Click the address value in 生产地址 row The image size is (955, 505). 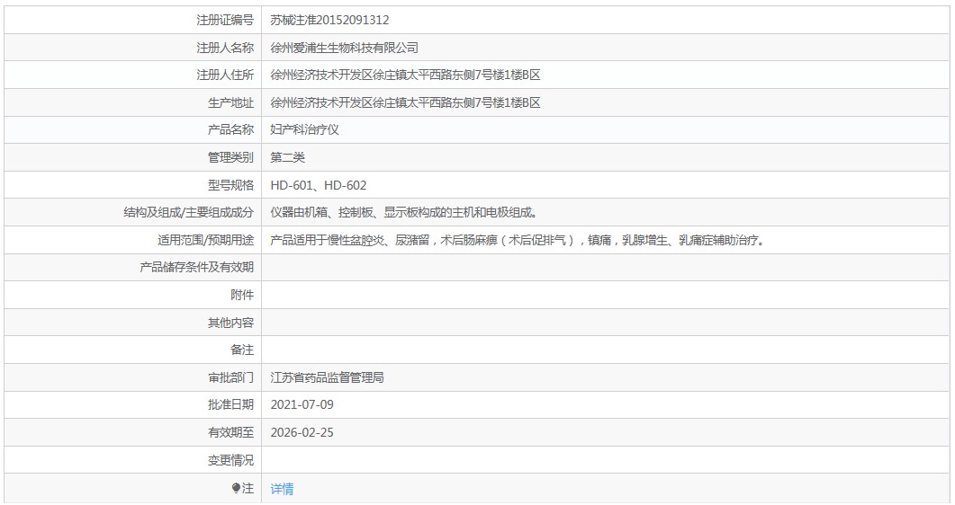[406, 102]
